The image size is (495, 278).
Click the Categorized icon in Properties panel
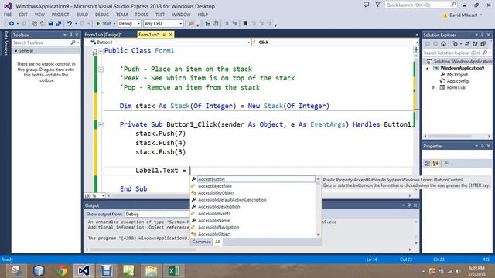point(427,163)
